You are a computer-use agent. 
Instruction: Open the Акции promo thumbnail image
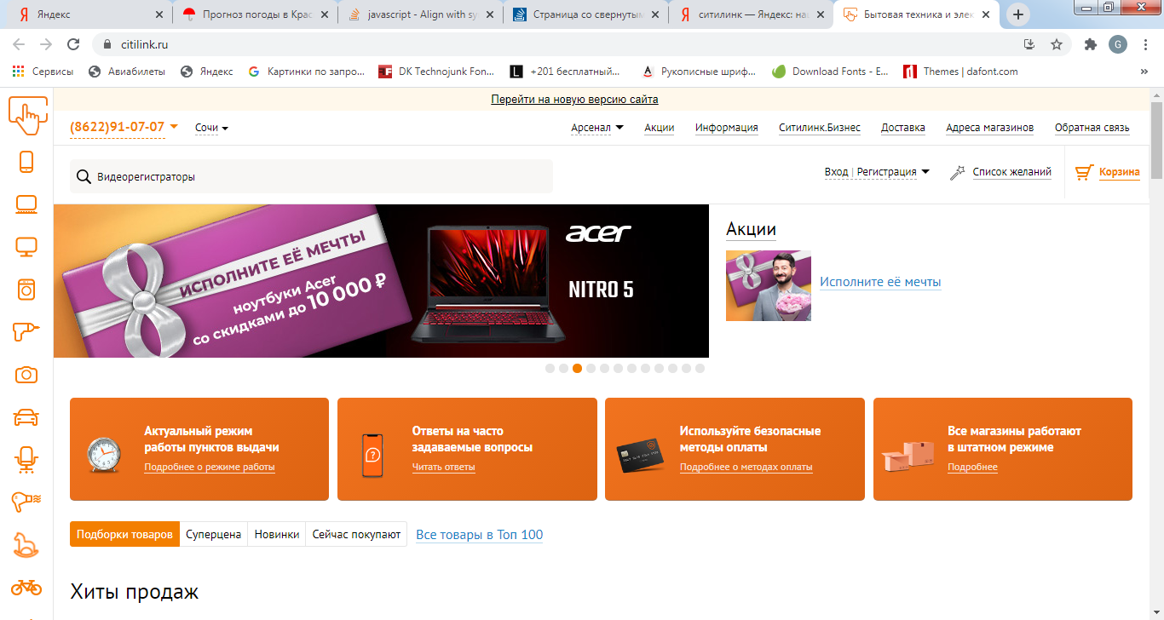point(769,285)
